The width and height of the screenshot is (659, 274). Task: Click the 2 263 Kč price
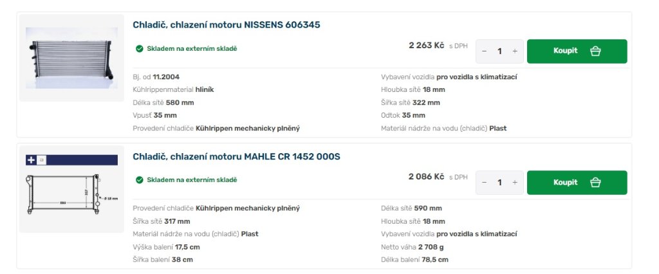click(426, 46)
